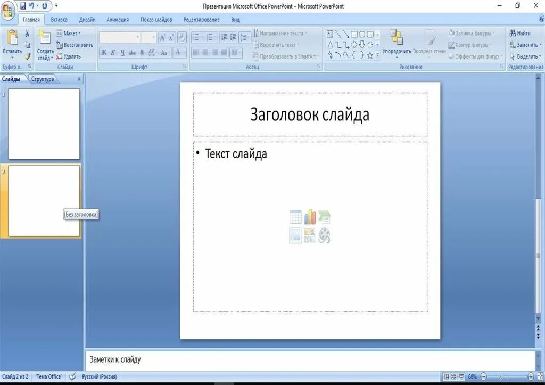This screenshot has height=385, width=545.
Task: Click the Найти find button
Action: click(x=521, y=34)
